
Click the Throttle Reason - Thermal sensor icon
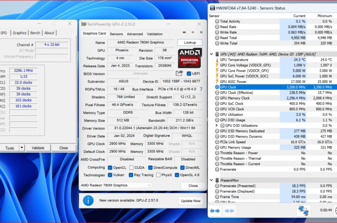[217, 159]
